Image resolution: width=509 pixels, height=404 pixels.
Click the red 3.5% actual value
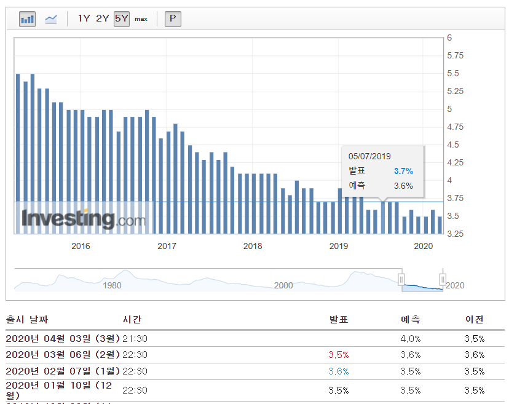[x=339, y=355]
